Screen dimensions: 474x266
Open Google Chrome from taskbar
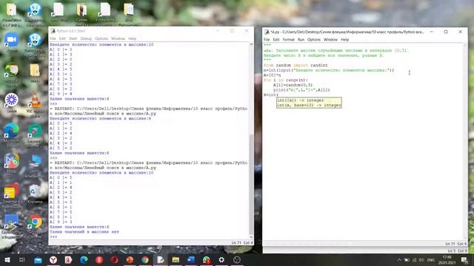tap(145, 259)
